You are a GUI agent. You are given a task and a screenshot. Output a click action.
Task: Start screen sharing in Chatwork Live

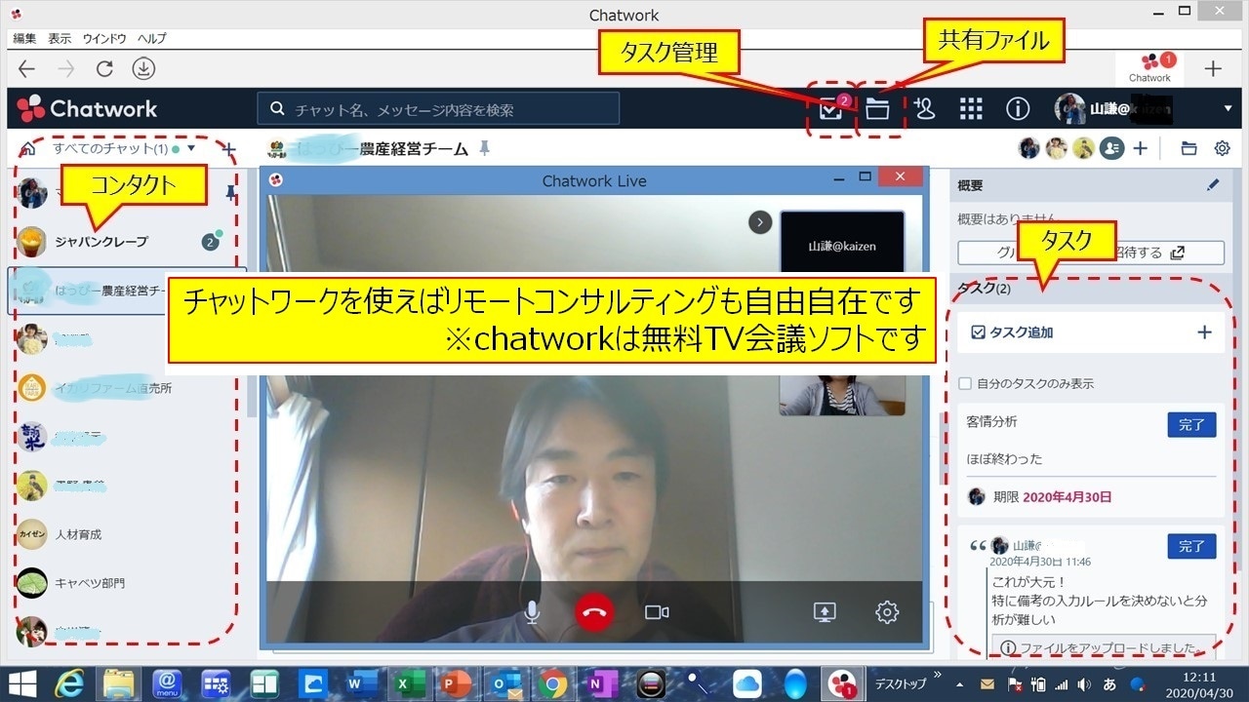coord(825,612)
